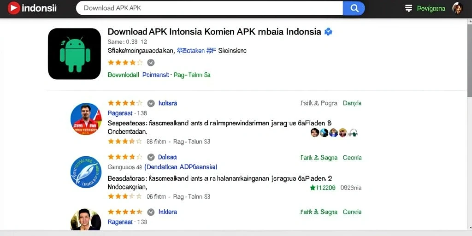Click the Seapeatenas: review text

(x=220, y=127)
